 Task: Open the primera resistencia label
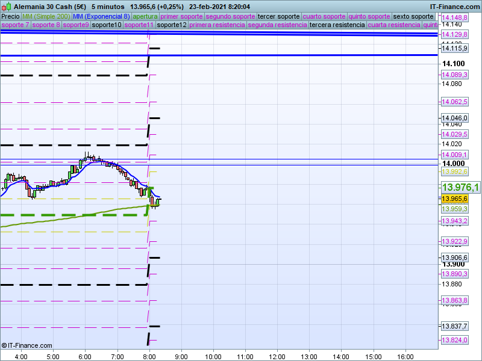(217, 25)
